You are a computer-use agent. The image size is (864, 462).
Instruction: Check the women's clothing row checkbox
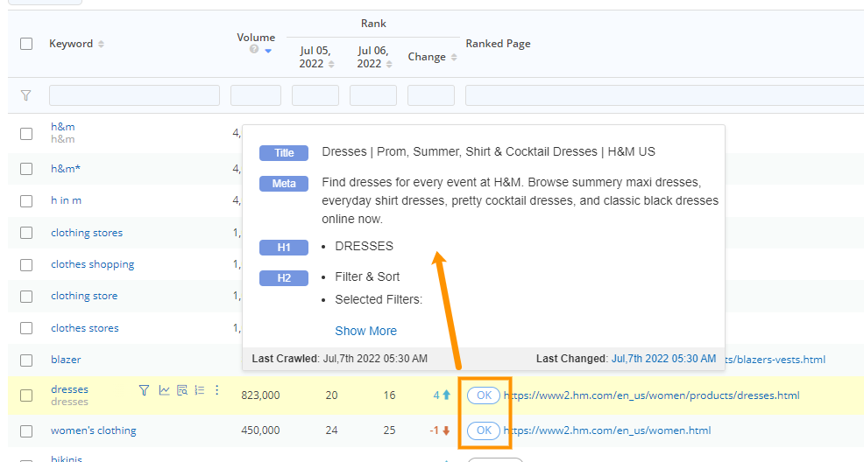click(x=26, y=430)
